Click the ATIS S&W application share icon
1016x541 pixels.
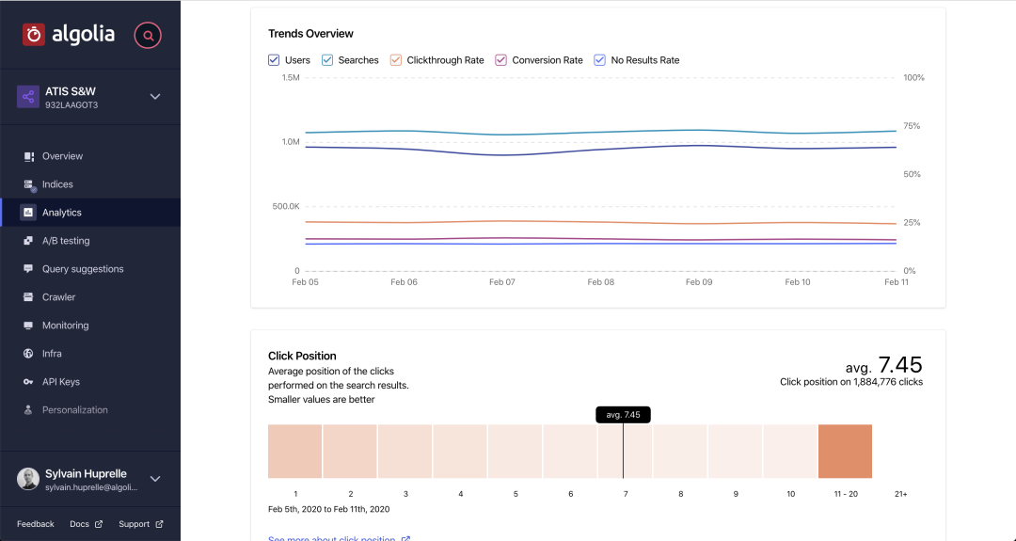[x=28, y=97]
